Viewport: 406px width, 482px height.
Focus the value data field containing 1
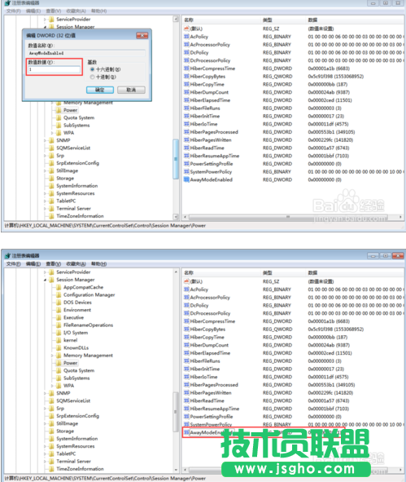[x=55, y=69]
